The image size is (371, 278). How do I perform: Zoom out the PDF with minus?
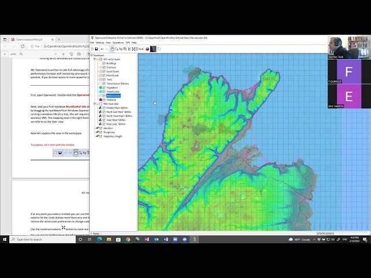[x=56, y=54]
